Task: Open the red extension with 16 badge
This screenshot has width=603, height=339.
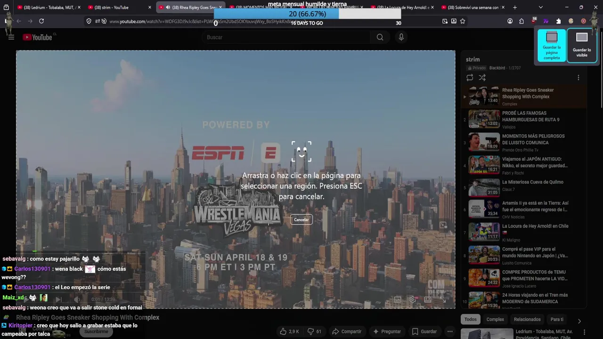Action: (534, 21)
